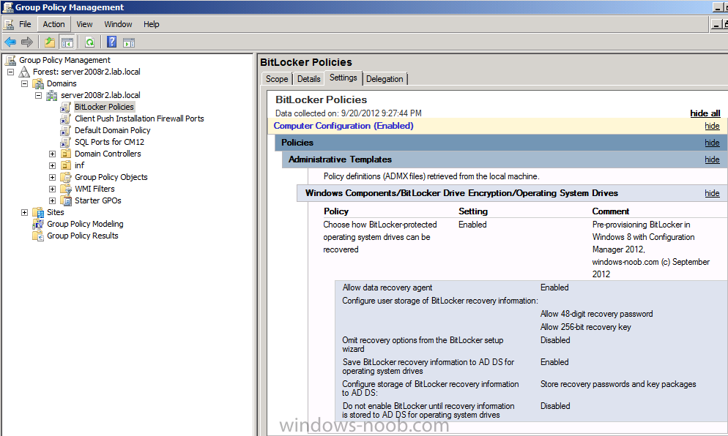728x436 pixels.
Task: Hide the Computer Configuration section
Action: (x=712, y=126)
